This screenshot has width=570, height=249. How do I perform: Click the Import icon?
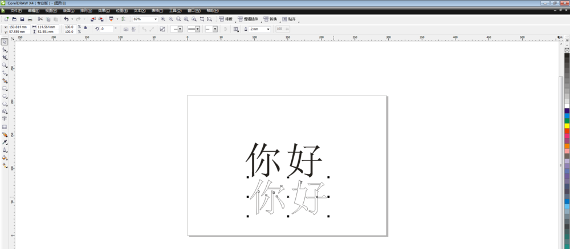click(93, 19)
